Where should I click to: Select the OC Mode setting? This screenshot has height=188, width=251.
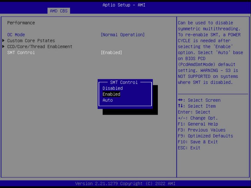(16, 35)
